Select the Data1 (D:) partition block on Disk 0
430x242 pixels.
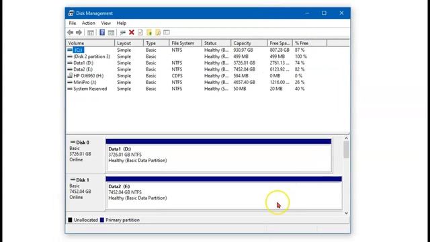(218, 155)
